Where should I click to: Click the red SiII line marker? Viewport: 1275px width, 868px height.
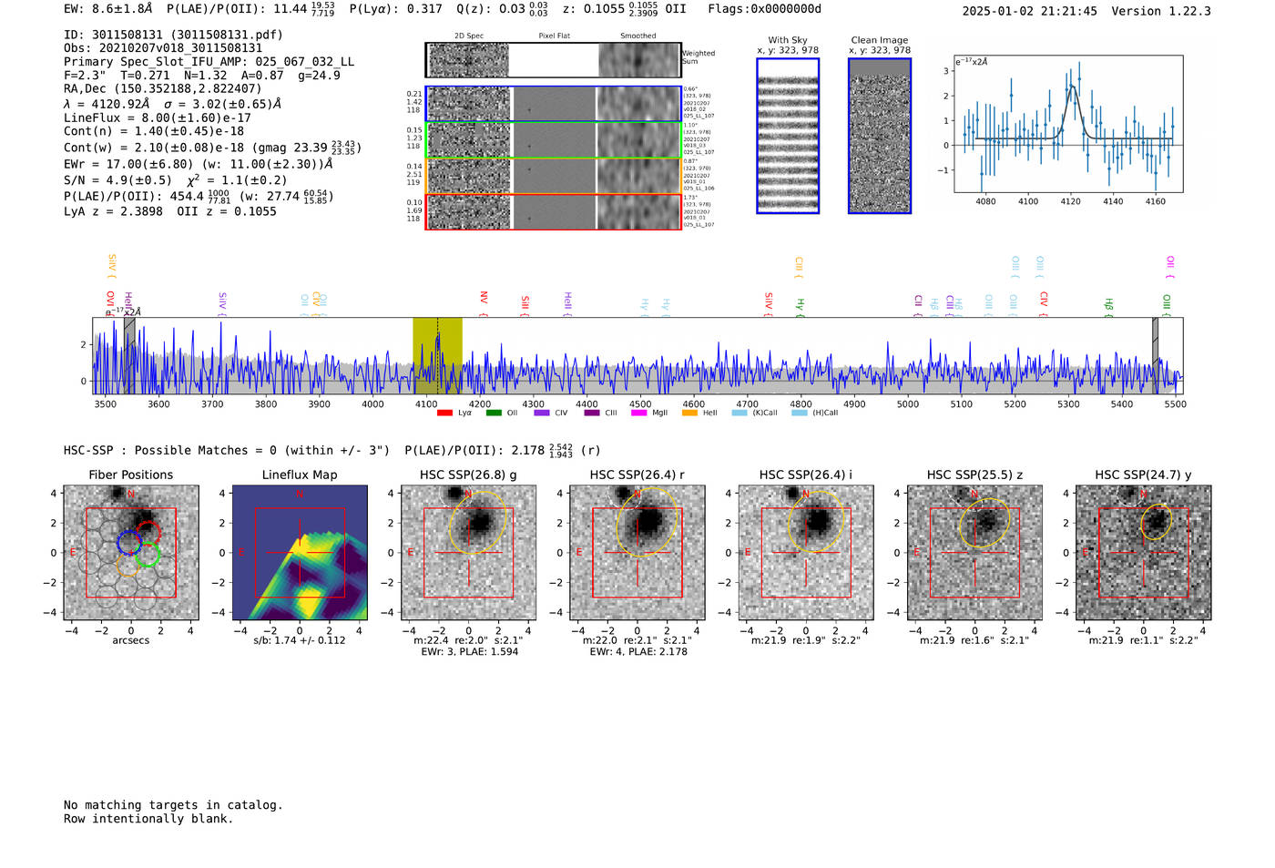coord(525,304)
